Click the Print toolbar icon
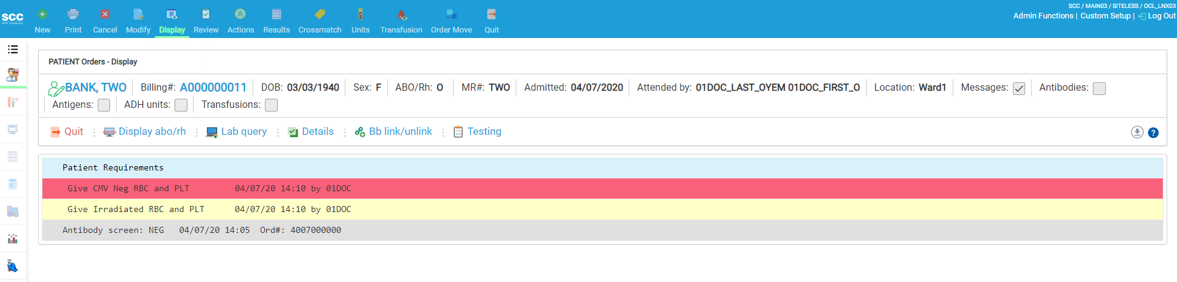The image size is (1177, 282). click(73, 15)
